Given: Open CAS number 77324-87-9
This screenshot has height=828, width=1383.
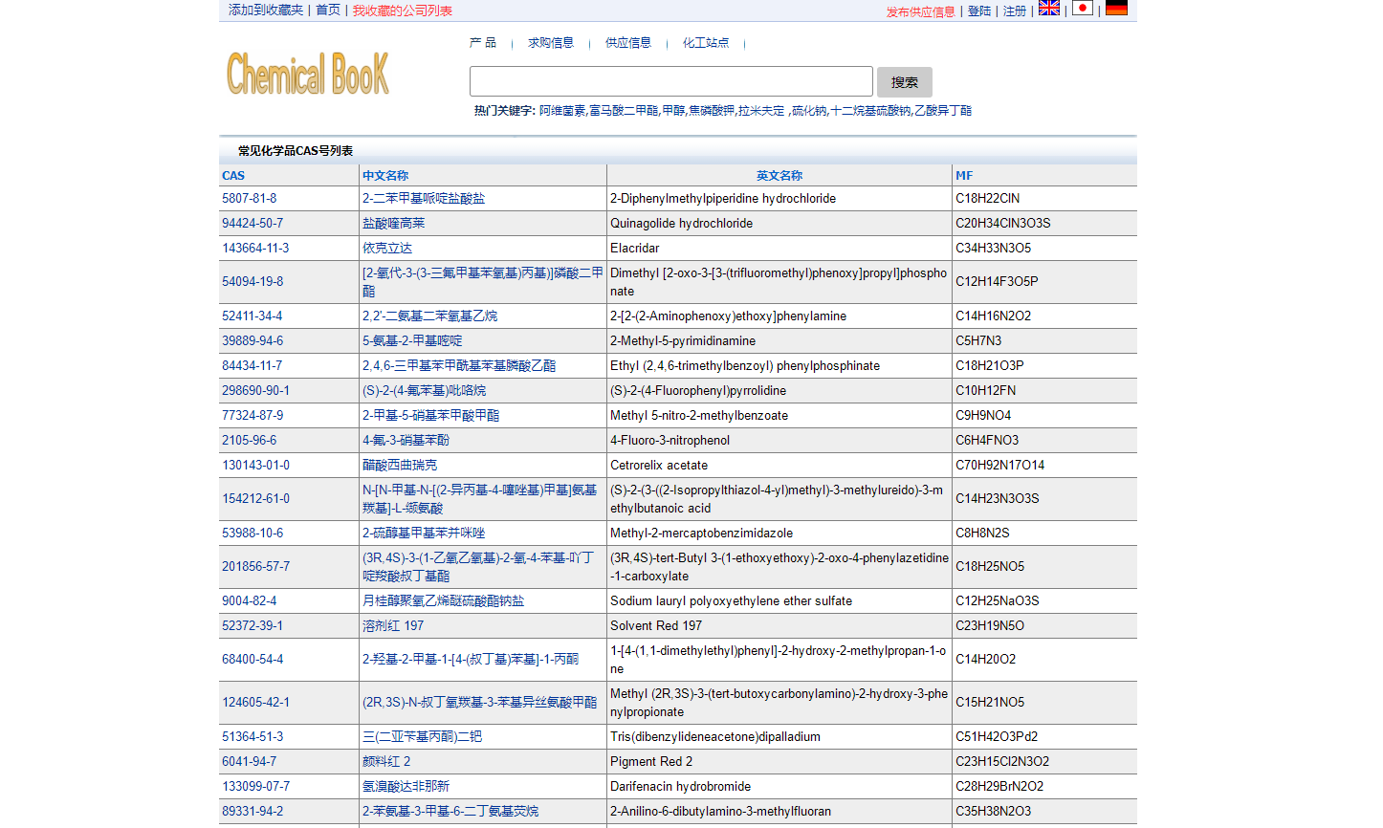Looking at the screenshot, I should tap(252, 416).
